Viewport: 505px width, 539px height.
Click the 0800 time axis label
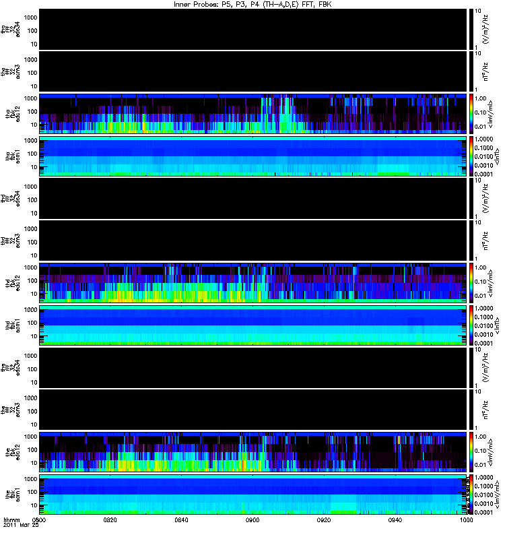tap(39, 519)
